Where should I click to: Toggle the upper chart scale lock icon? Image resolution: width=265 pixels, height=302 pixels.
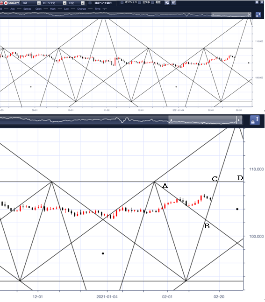click(258, 14)
